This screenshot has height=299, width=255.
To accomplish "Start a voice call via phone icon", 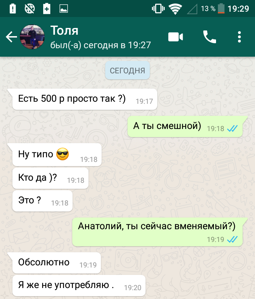I will click(x=209, y=37).
